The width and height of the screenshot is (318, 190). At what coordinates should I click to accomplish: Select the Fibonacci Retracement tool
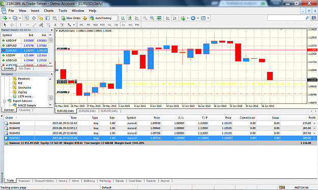coord(48,25)
